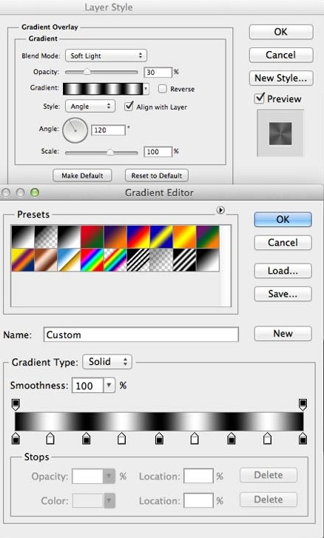
Task: Open the Style Angle dropdown
Action: [90, 107]
